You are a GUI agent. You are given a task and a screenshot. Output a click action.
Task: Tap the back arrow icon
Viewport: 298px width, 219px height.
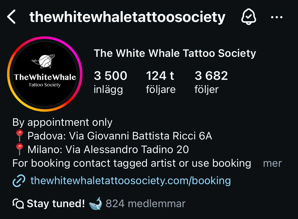pos(11,17)
